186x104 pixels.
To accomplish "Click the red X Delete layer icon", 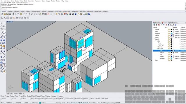I will (x=159, y=25).
